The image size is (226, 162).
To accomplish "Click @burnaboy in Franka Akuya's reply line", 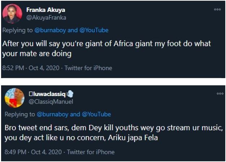I will tap(50, 30).
